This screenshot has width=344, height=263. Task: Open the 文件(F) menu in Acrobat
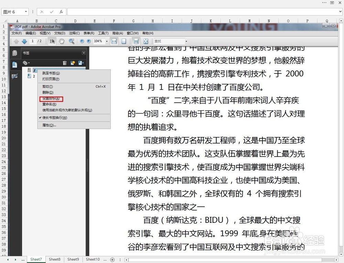click(17, 33)
